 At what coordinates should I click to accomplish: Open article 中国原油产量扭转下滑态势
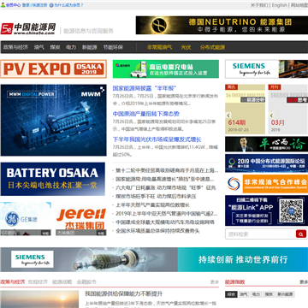[x=146, y=114]
